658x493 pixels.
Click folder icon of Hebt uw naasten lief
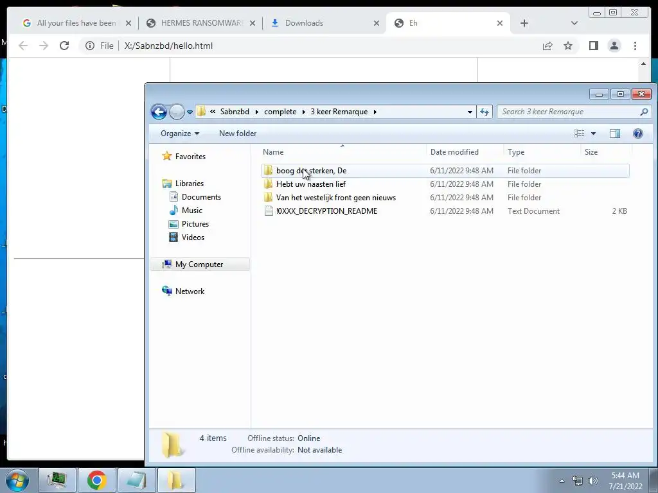click(268, 184)
